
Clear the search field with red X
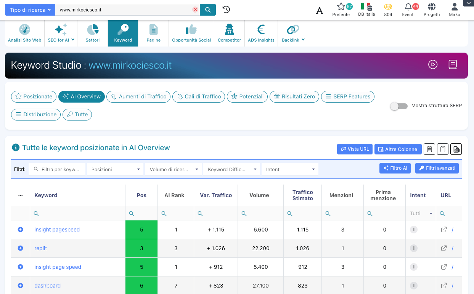pyautogui.click(x=195, y=10)
